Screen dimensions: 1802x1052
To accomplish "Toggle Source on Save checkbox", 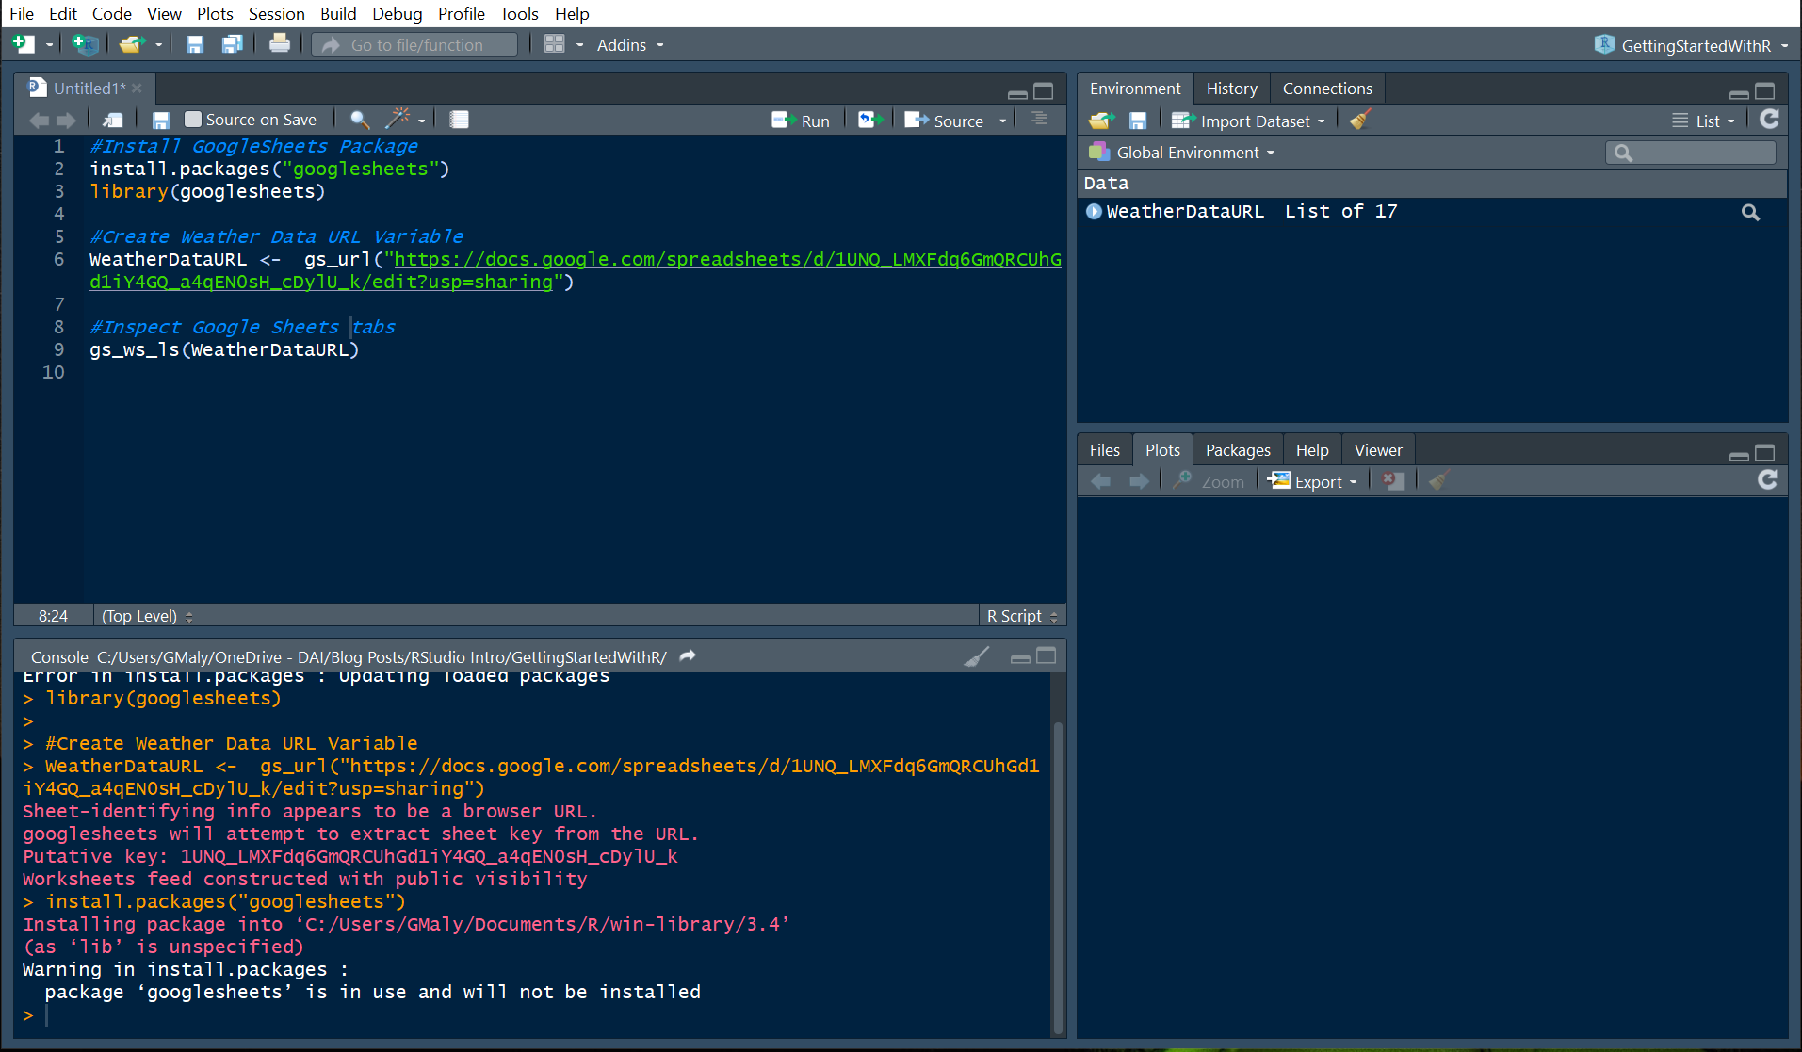I will pos(193,120).
